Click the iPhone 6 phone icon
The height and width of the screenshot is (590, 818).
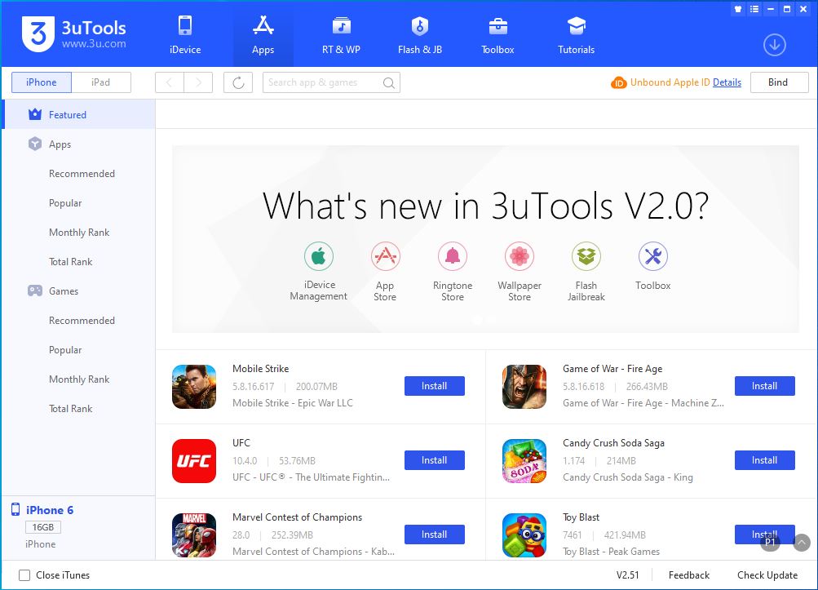(15, 509)
